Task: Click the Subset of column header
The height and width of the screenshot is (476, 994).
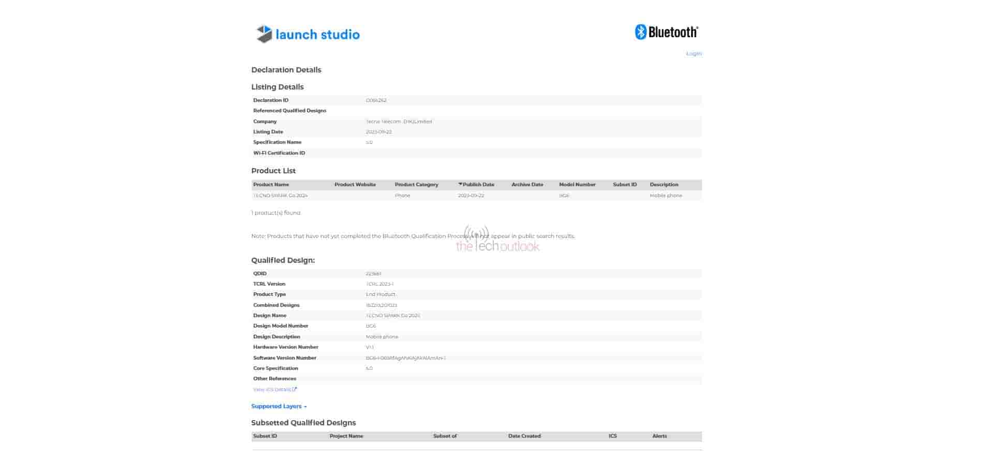Action: (x=445, y=436)
